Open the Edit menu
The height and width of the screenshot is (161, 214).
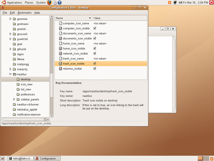pyautogui.click(x=12, y=13)
